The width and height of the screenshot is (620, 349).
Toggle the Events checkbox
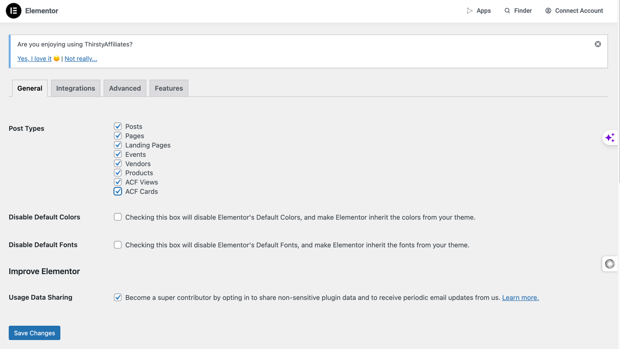pyautogui.click(x=118, y=154)
